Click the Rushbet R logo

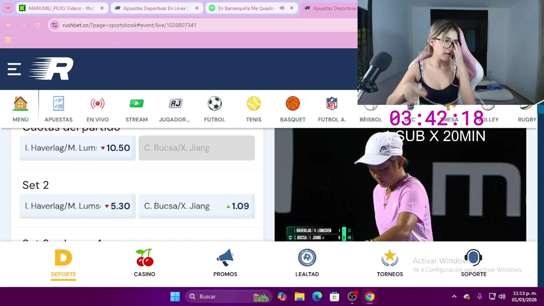click(51, 69)
